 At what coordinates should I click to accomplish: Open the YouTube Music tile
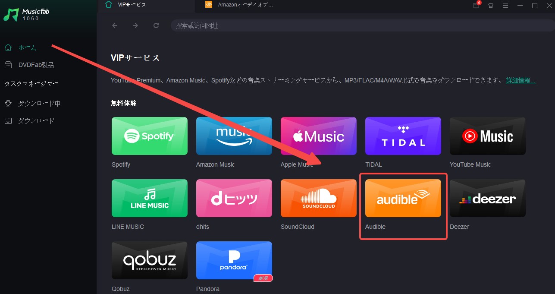487,136
